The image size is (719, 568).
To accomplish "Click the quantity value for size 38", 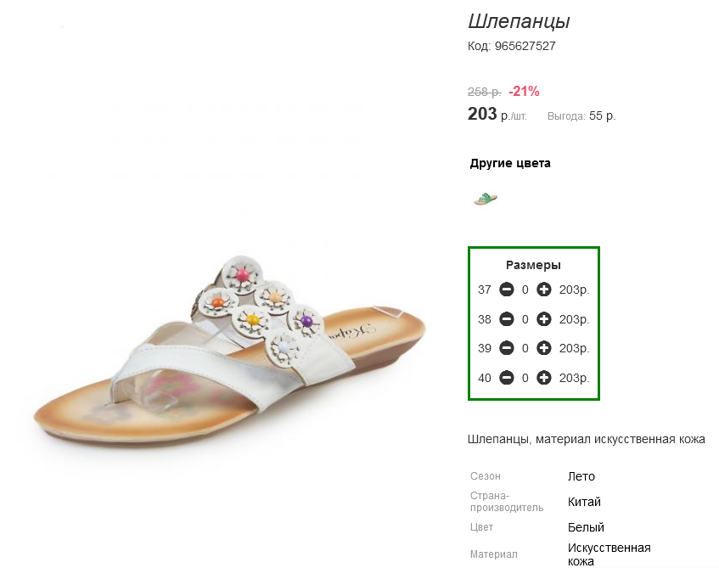I will click(x=525, y=319).
